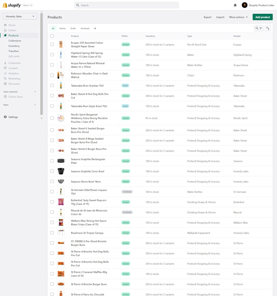The height and width of the screenshot is (296, 277).
Task: Open Seasons Graphite Rectangular Plate product
Action: [88, 161]
